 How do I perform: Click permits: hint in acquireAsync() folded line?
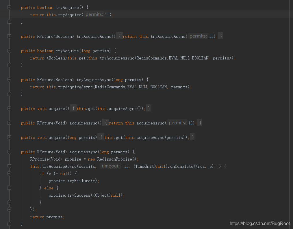coord(177,122)
